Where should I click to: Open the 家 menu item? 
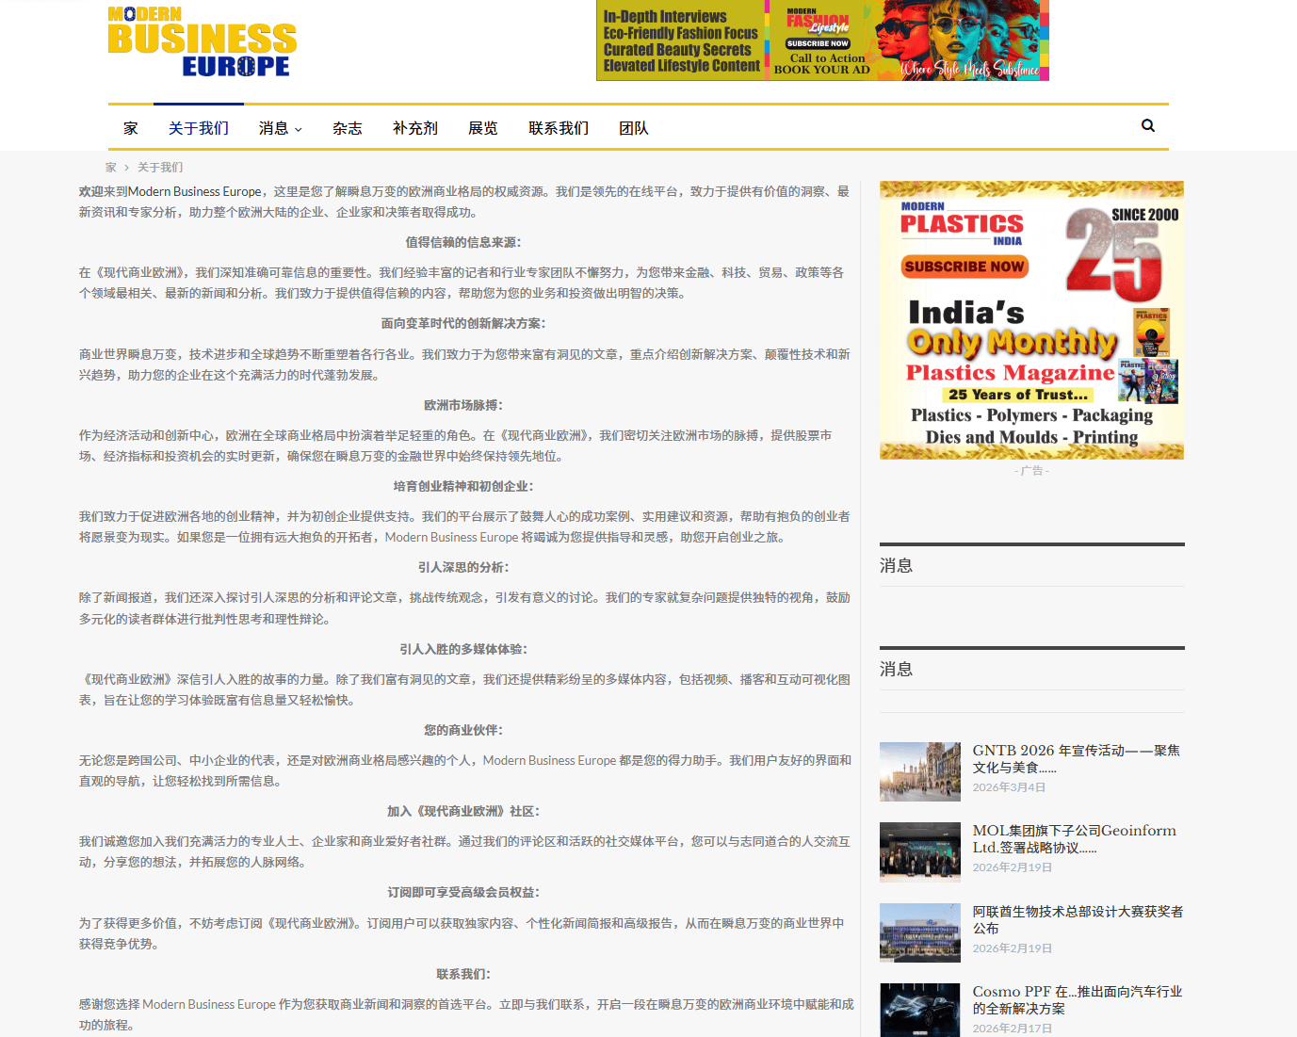[130, 128]
